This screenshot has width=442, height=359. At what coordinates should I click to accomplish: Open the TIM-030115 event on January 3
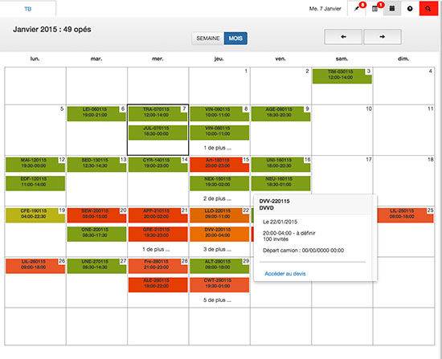coord(342,76)
